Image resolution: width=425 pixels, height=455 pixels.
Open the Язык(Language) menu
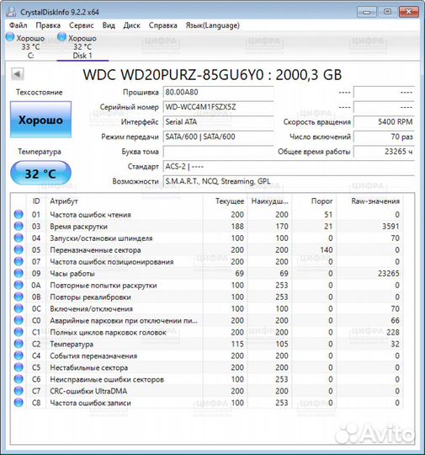pyautogui.click(x=212, y=25)
